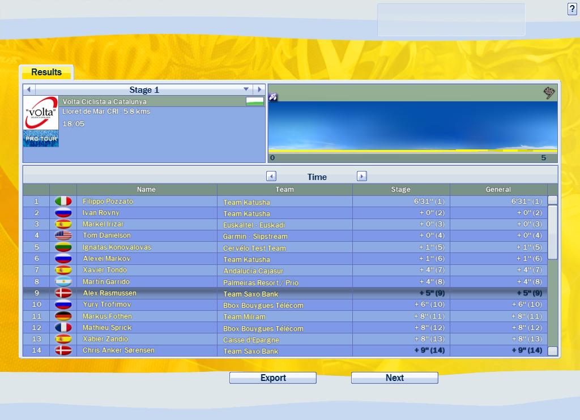Click the cyclist start icon on profile
Viewport: 580px width, 420px height.
(273, 97)
